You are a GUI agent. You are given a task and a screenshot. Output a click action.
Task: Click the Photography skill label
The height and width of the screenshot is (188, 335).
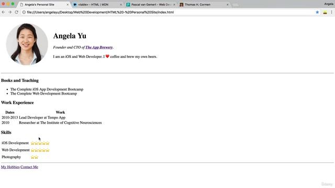tap(12, 157)
